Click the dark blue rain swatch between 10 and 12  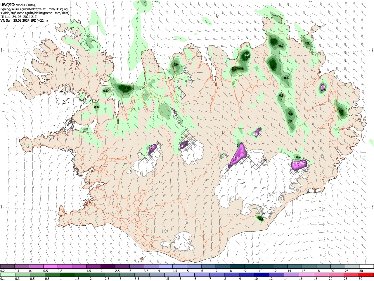262,275
